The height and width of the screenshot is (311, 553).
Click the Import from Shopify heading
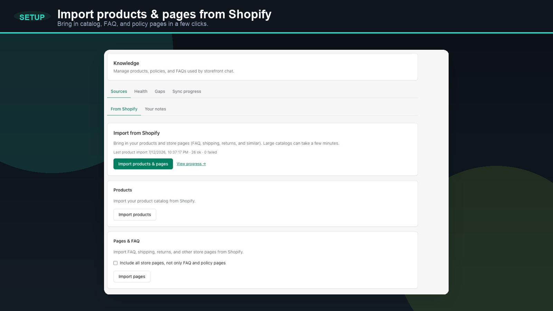pos(137,133)
